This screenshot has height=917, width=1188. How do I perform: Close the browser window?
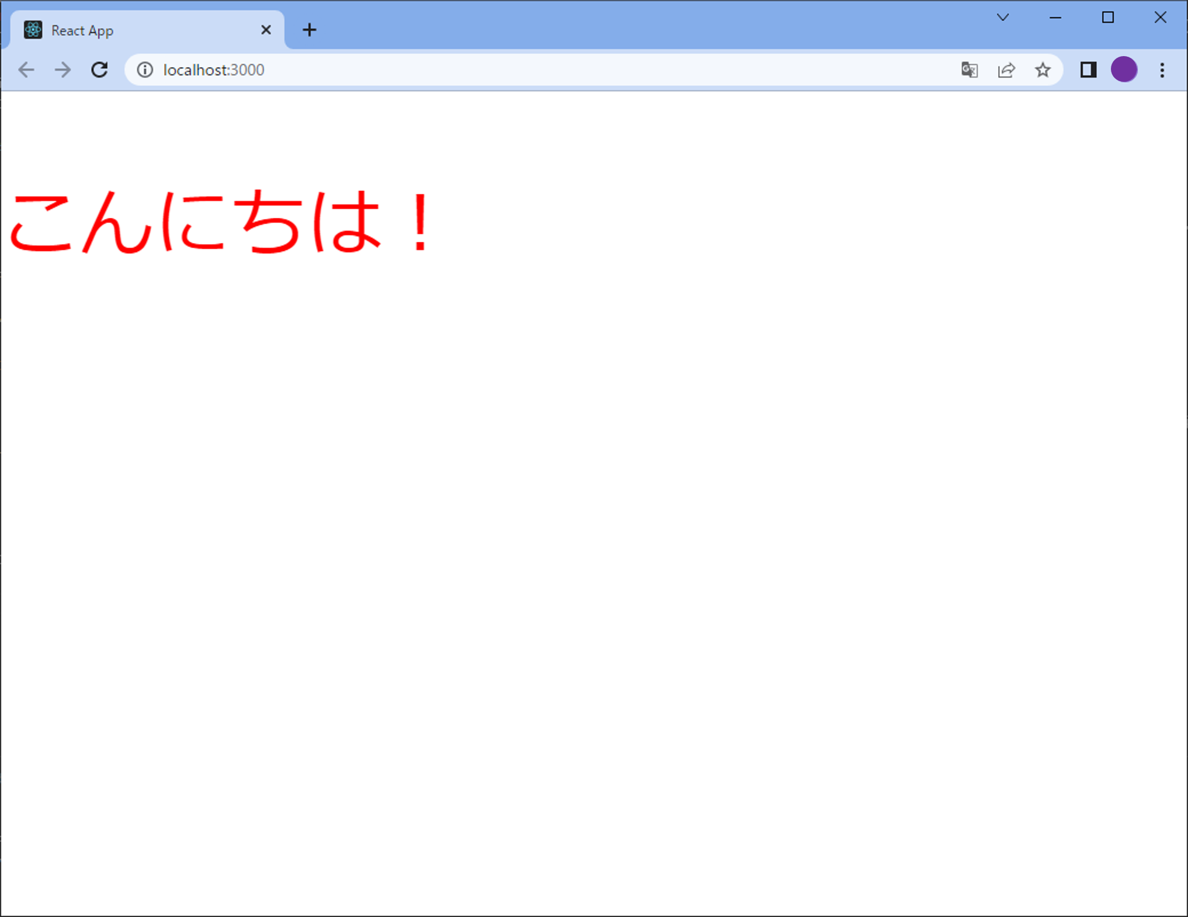pyautogui.click(x=1161, y=18)
